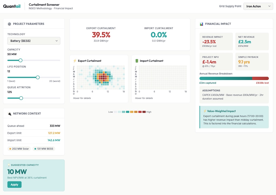
Task: Toggle the 202 MW Solar chip
Action: tap(19, 149)
